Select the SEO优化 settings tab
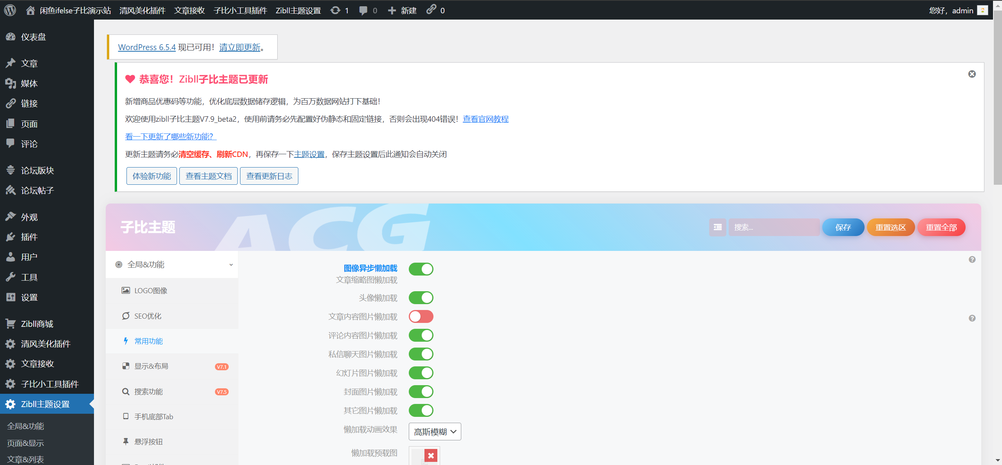Image resolution: width=1002 pixels, height=465 pixels. 148,316
